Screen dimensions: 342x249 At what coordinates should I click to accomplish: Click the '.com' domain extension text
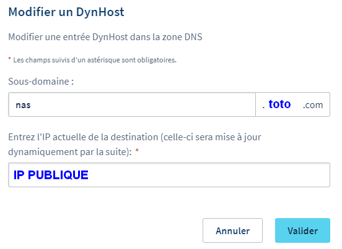click(x=313, y=105)
